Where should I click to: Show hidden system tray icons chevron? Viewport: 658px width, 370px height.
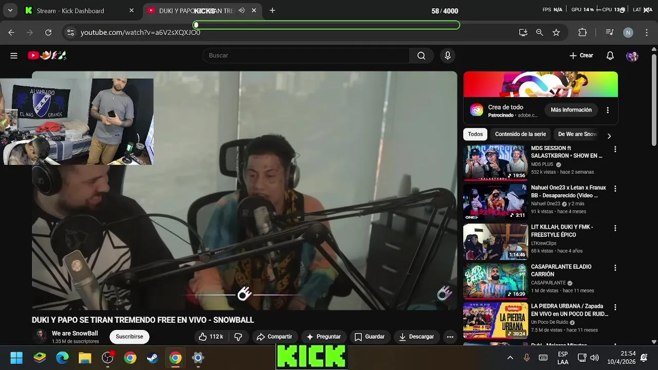click(x=510, y=358)
